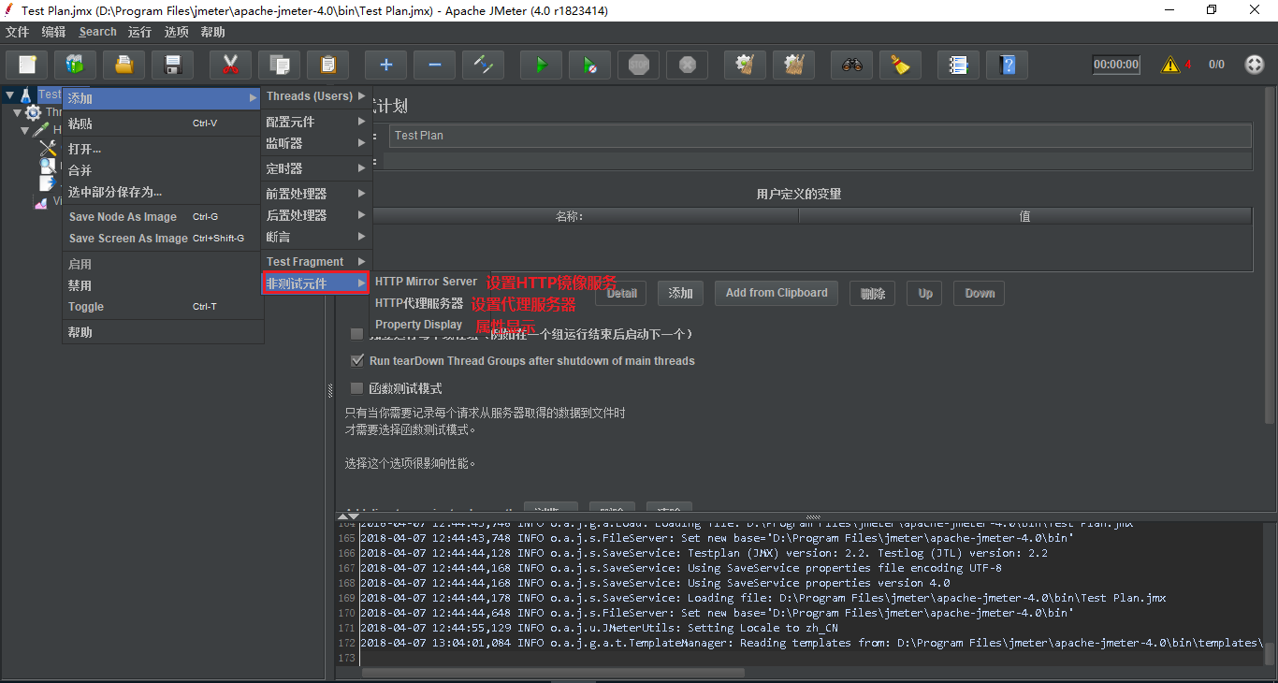Enable the 函数测试模式 checkbox
1278x683 pixels.
click(x=356, y=388)
